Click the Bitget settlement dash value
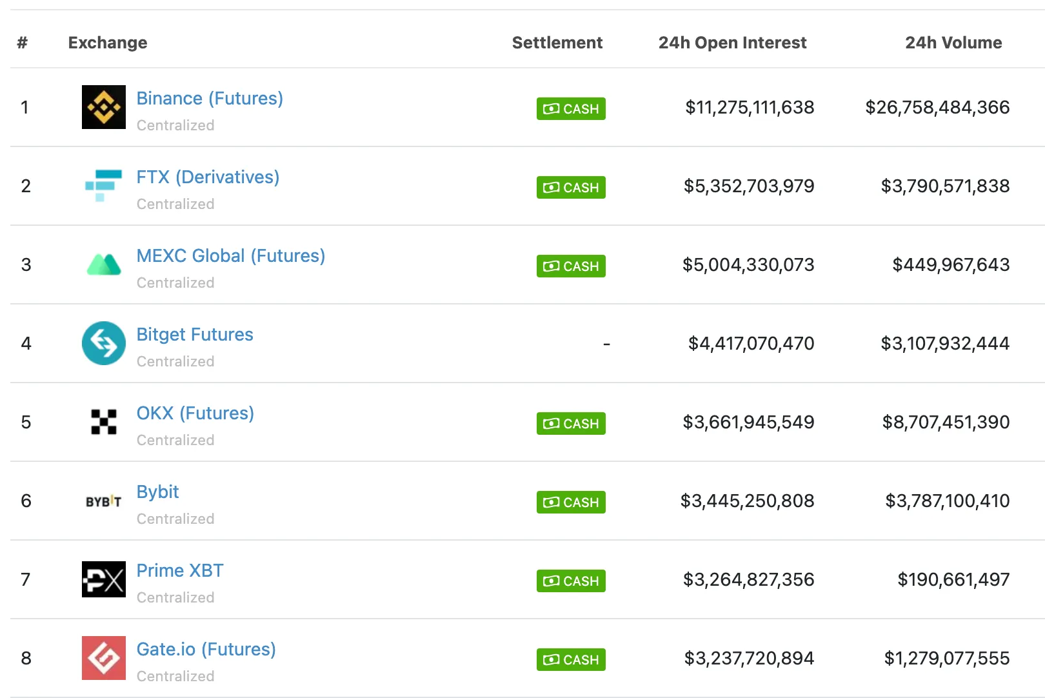The width and height of the screenshot is (1045, 698). pos(606,344)
